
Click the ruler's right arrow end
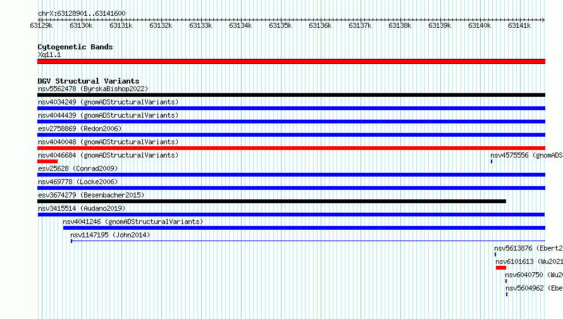point(543,20)
